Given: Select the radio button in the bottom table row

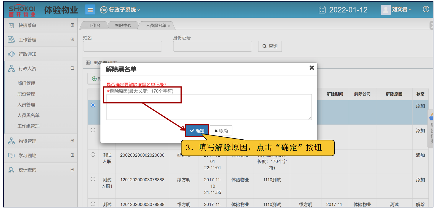Looking at the screenshot, I should [x=93, y=204].
